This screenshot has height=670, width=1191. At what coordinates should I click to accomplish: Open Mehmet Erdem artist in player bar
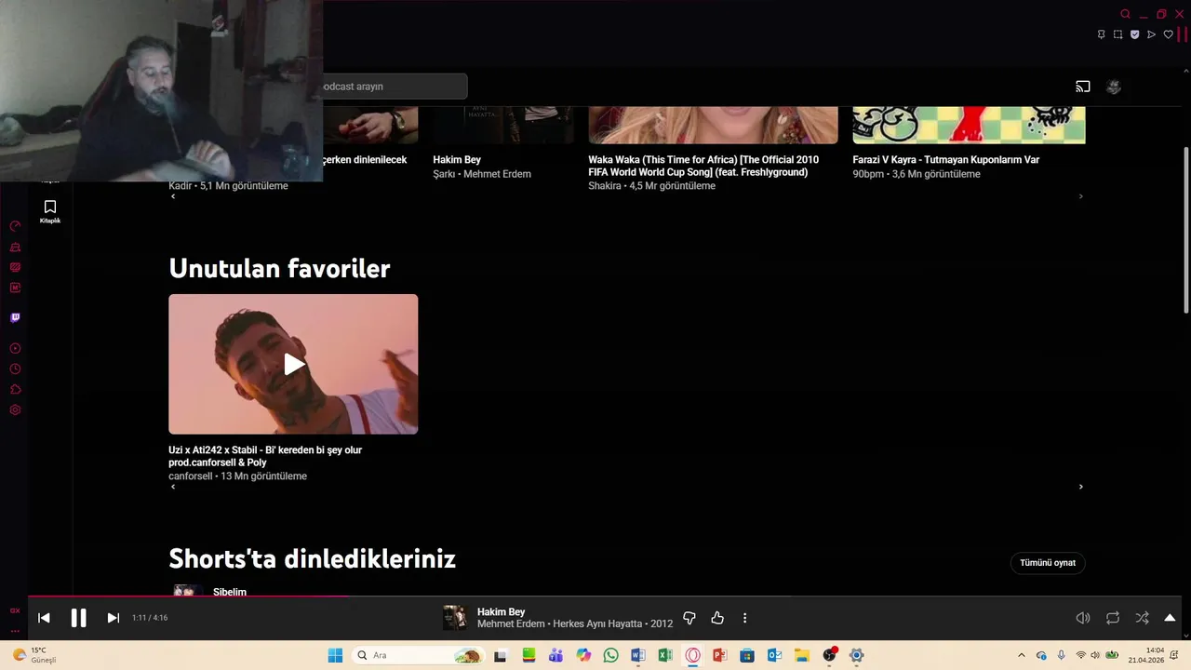[x=510, y=624]
